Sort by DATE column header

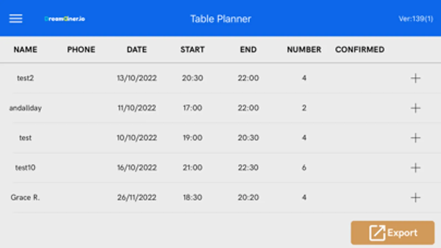click(x=137, y=50)
